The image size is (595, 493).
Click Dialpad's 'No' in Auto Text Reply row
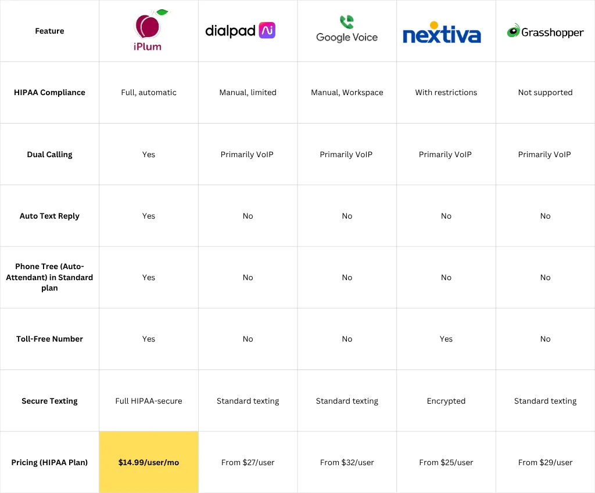pos(248,216)
